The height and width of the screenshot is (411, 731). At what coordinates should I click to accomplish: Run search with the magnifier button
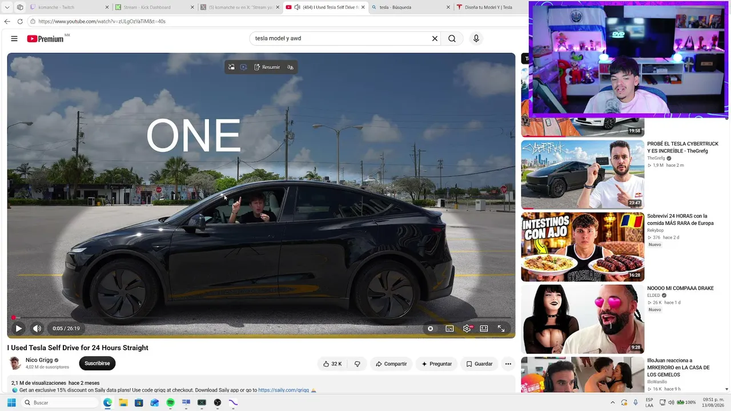tap(452, 39)
